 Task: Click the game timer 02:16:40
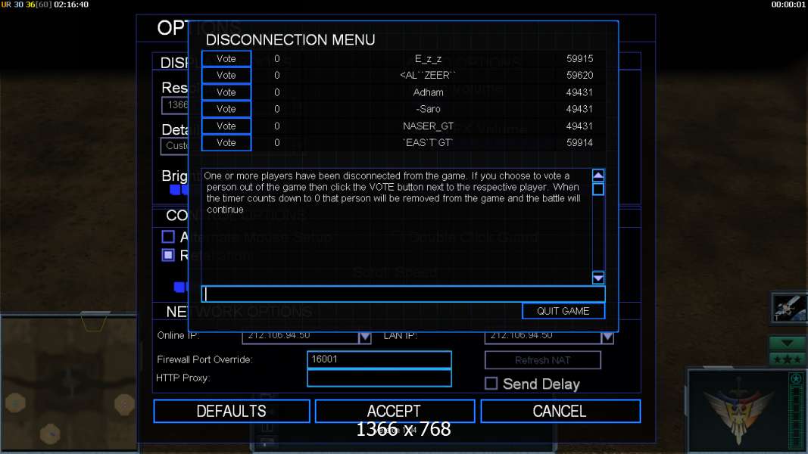[71, 5]
